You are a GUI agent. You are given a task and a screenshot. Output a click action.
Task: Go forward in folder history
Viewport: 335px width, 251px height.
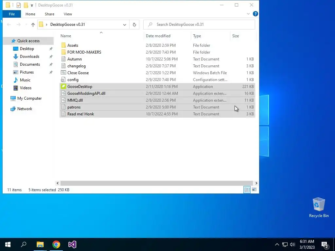(19, 25)
